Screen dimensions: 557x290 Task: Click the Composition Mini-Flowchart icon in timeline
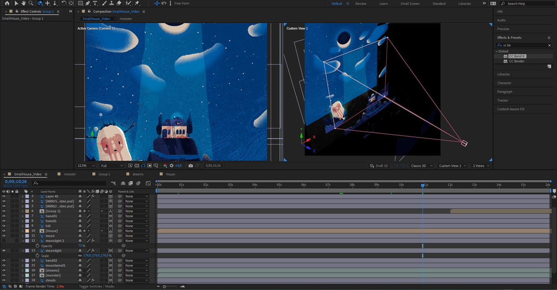(x=113, y=183)
